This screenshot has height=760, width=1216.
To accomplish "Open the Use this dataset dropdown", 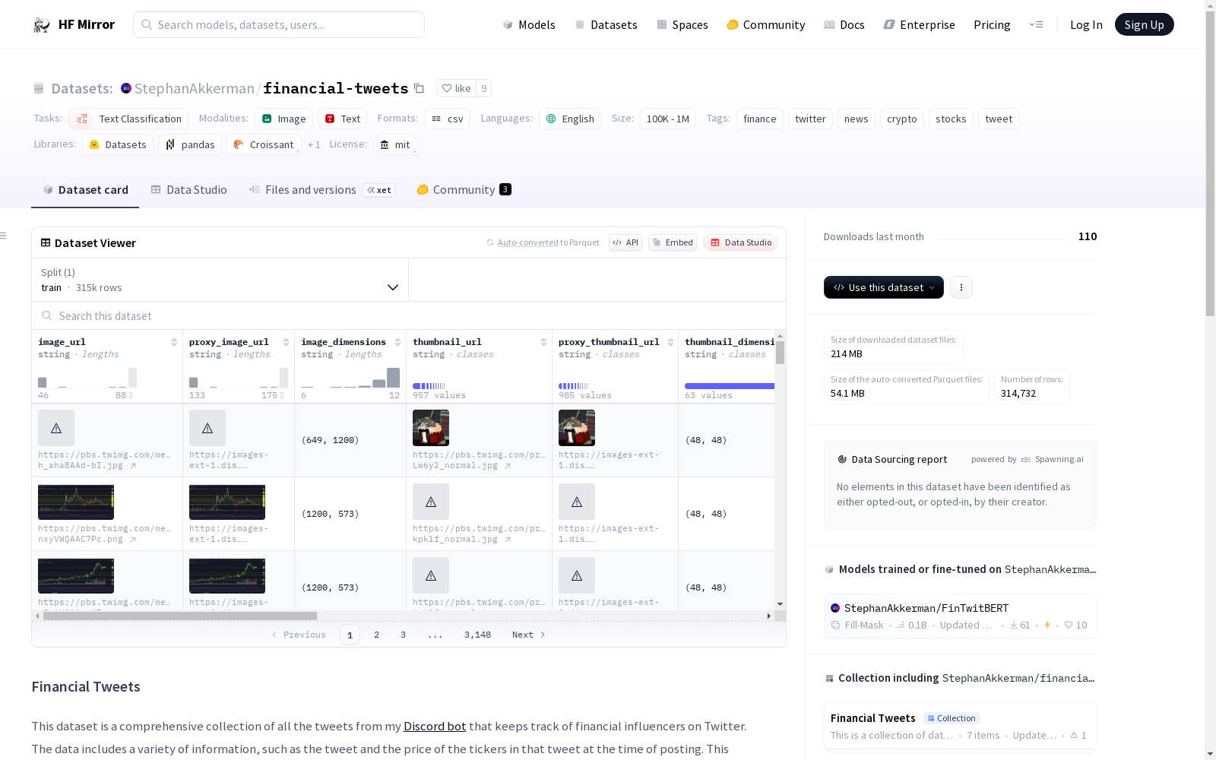I will [x=884, y=287].
